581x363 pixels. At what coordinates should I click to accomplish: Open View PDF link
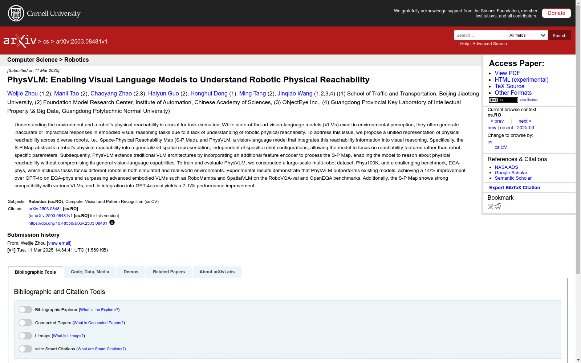point(507,73)
